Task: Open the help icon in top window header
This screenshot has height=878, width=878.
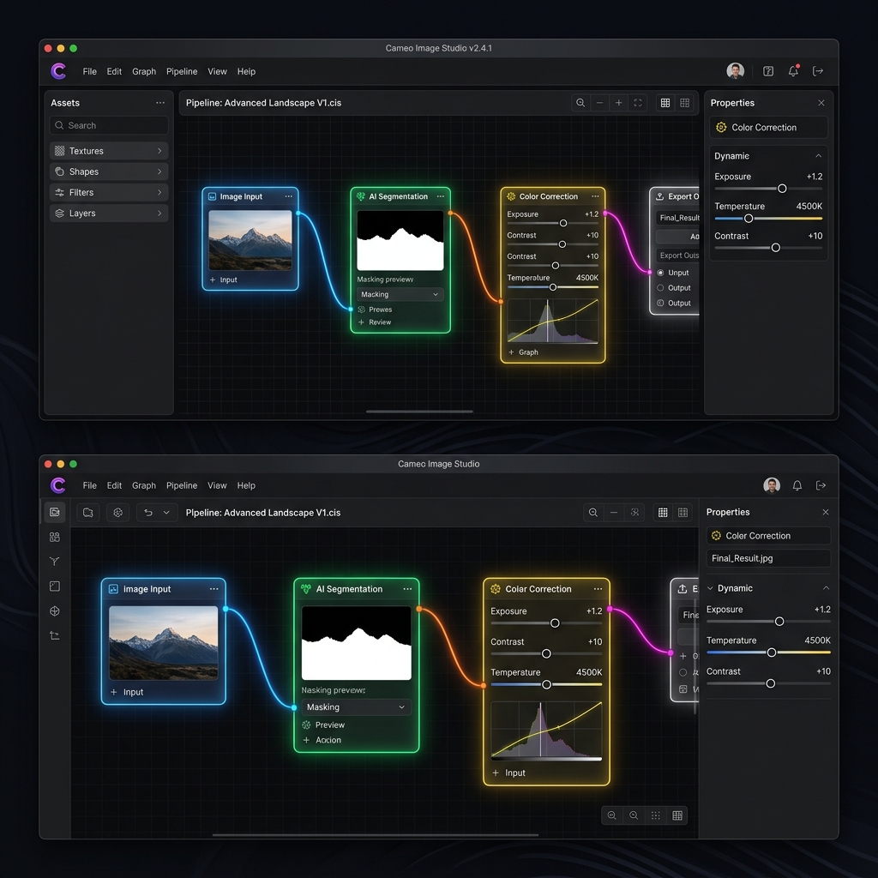Action: [768, 71]
